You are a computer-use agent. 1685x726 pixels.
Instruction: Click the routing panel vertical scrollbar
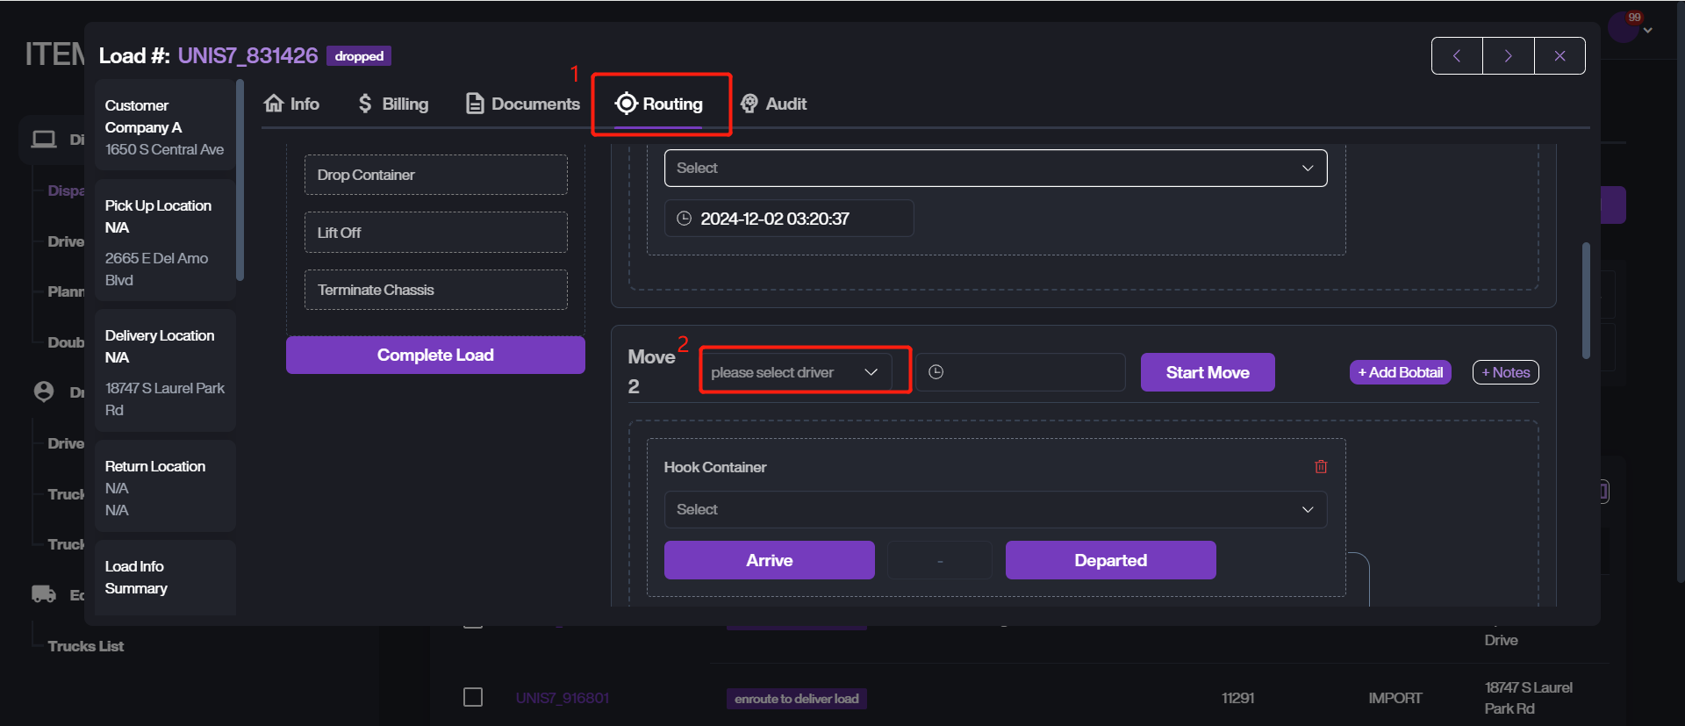[x=1586, y=300]
